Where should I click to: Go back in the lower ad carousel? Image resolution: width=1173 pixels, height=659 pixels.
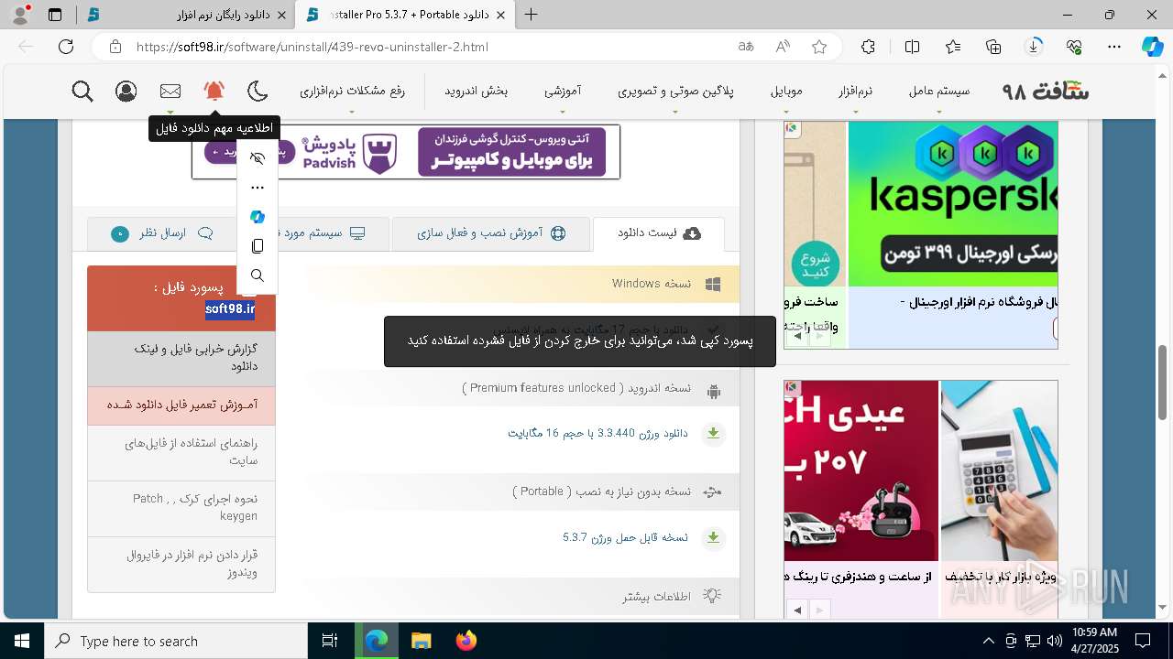(797, 610)
